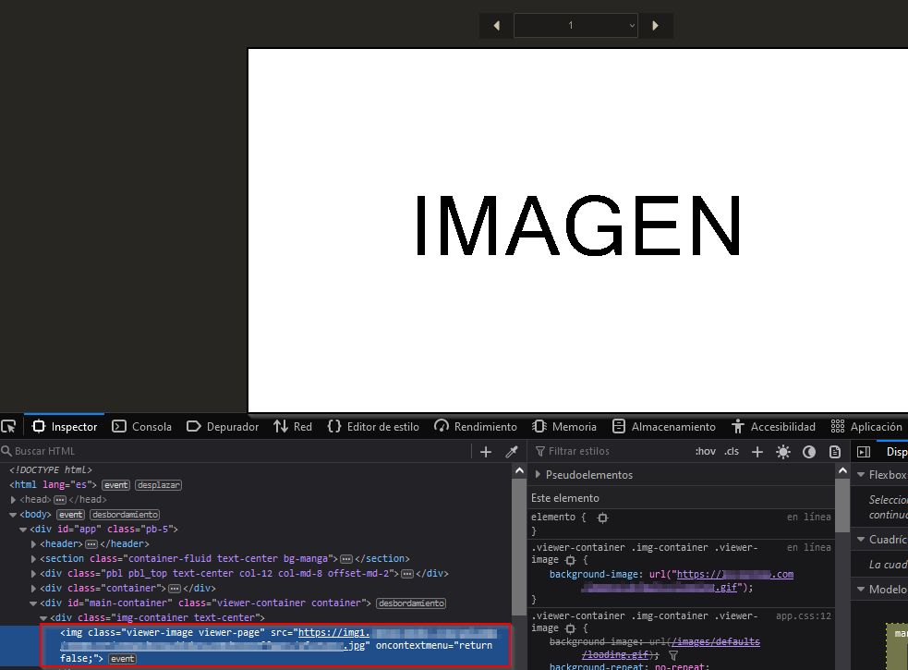Toggle :hov pseudo-class panel
This screenshot has height=670, width=908.
click(x=705, y=451)
